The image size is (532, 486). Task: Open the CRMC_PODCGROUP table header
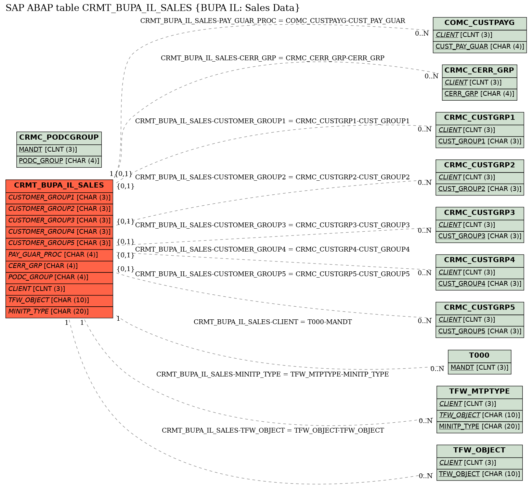click(59, 138)
